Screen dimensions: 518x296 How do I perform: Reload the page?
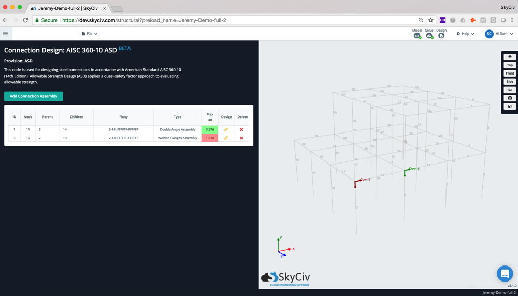(25, 20)
